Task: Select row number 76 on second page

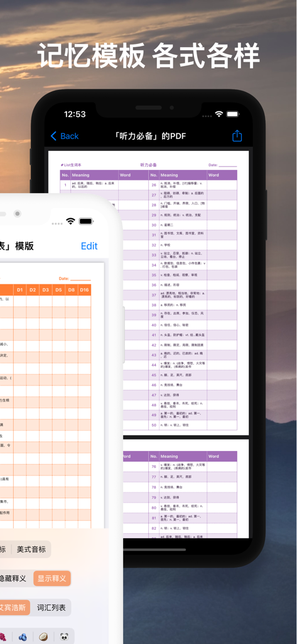Action: pos(154,467)
